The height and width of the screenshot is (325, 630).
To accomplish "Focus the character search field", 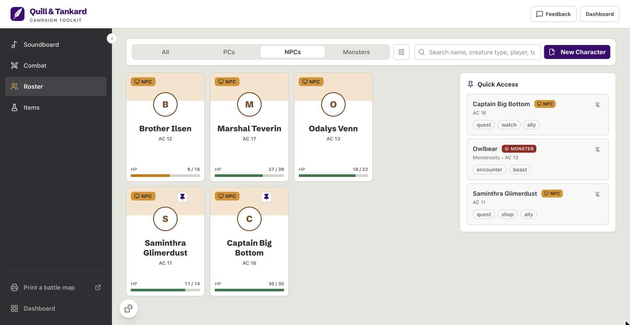I will point(477,52).
